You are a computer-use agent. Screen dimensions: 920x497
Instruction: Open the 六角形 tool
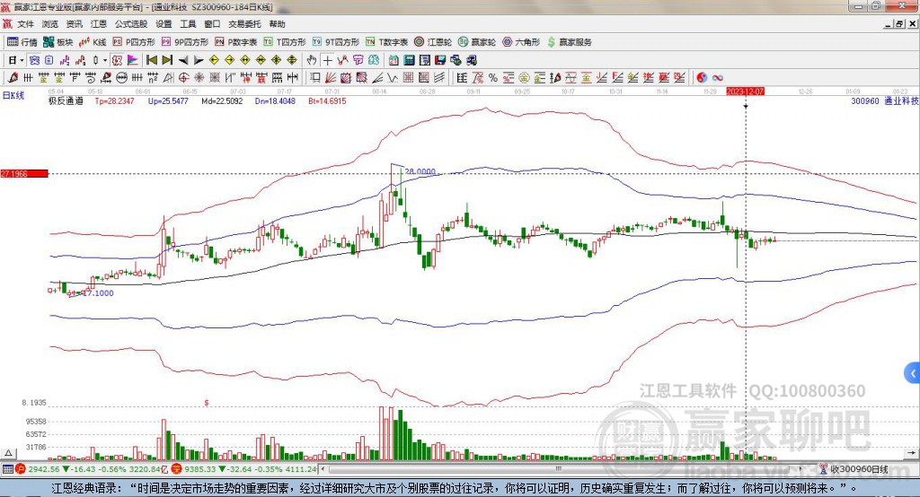tap(521, 42)
